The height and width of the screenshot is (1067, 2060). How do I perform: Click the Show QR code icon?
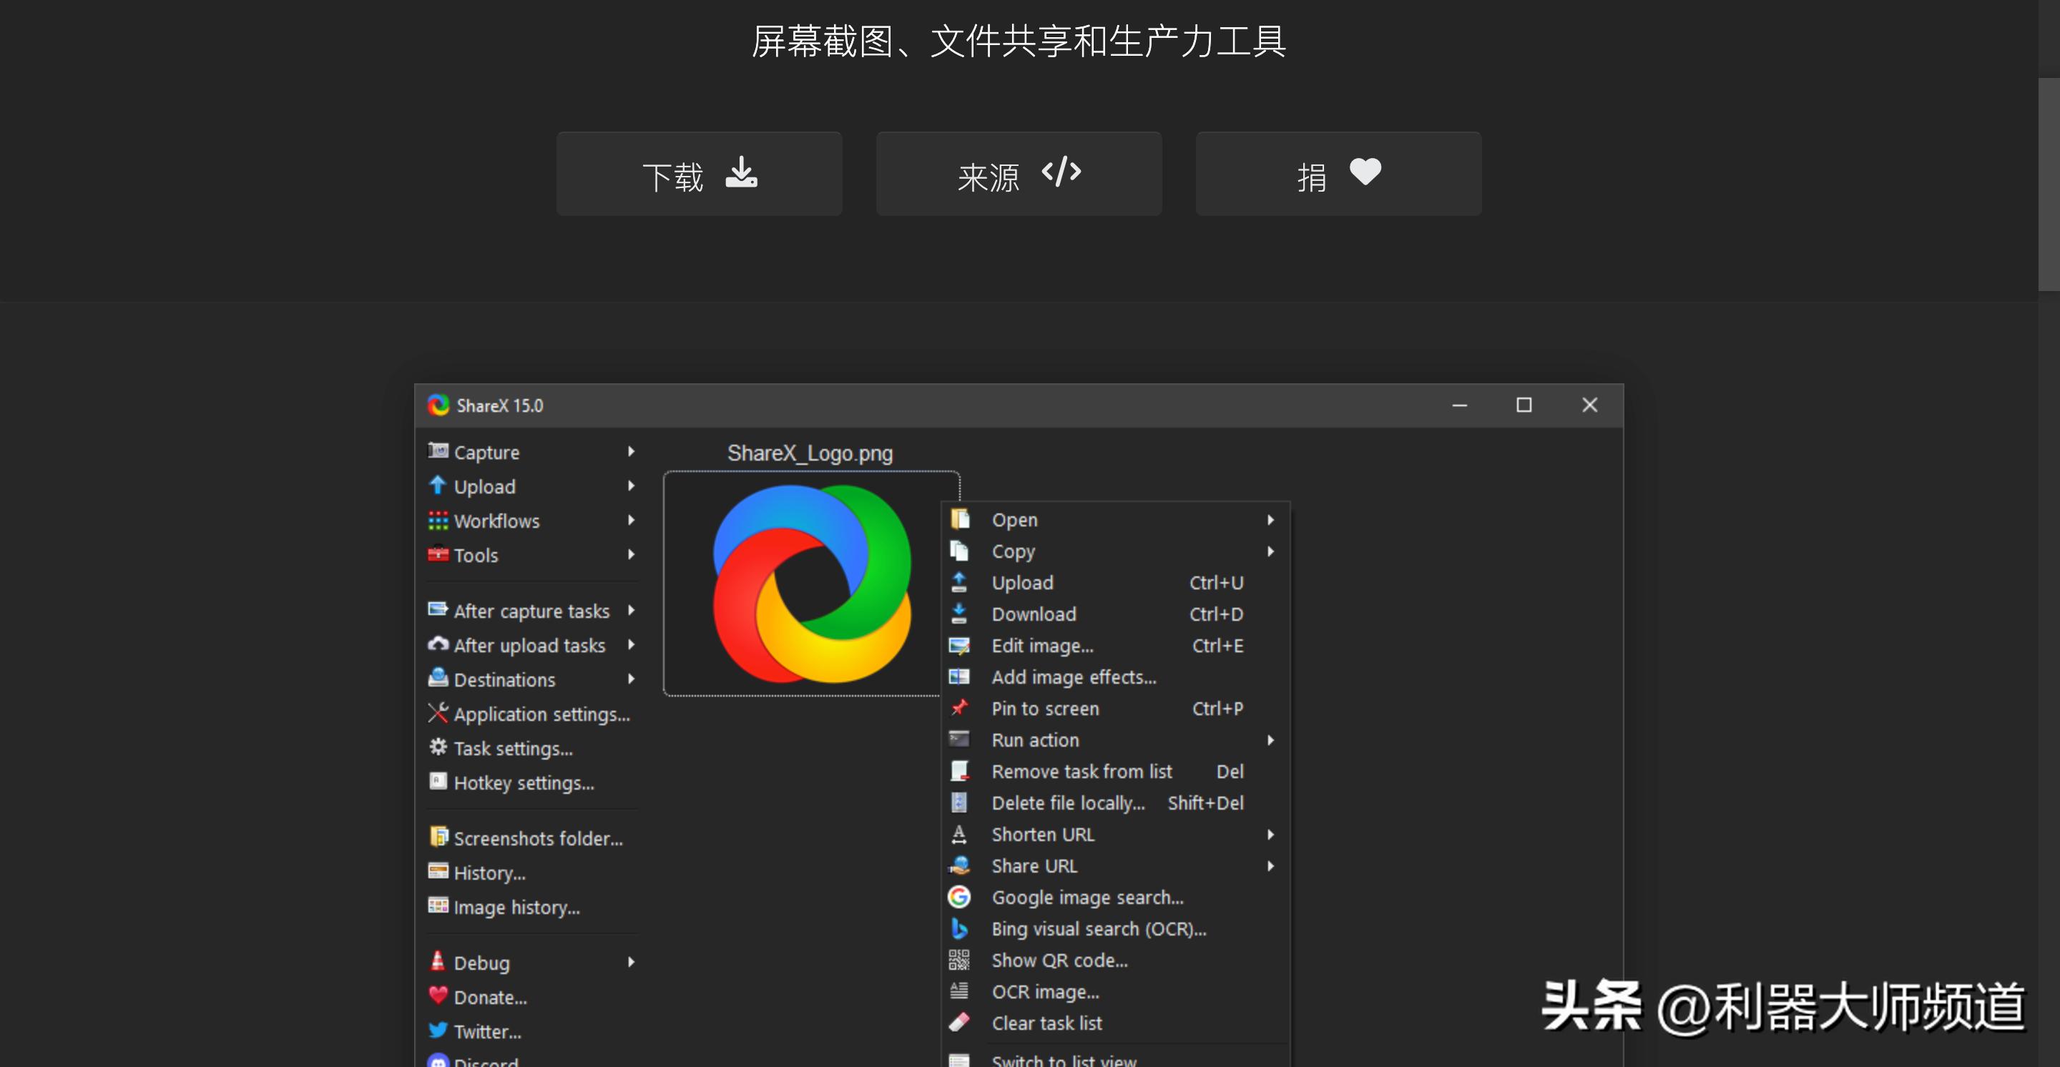tap(958, 960)
